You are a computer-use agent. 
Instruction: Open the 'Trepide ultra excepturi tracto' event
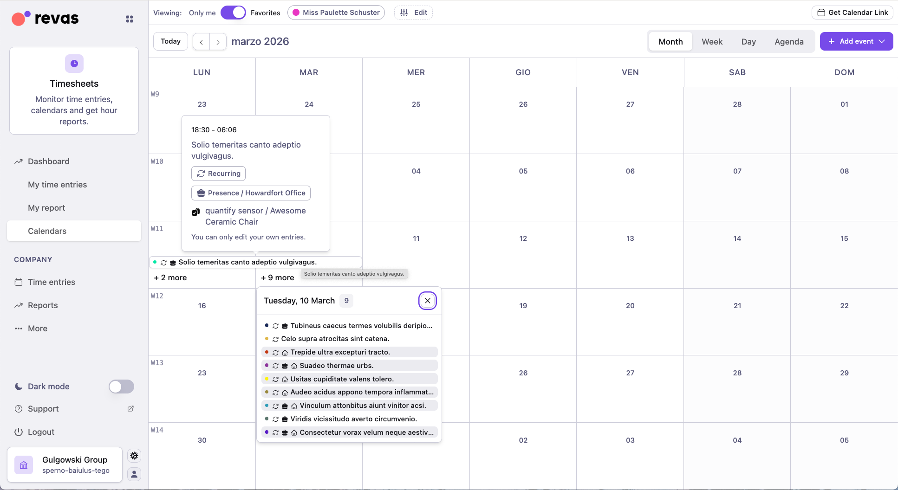(340, 352)
